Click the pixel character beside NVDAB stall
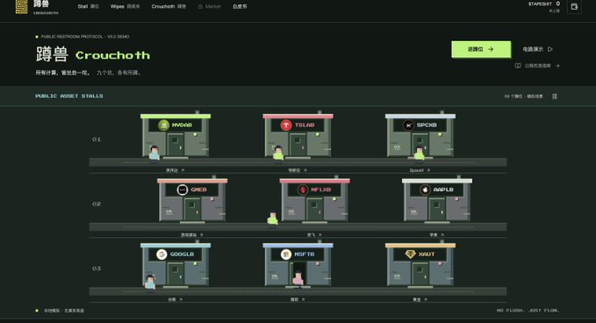 [154, 153]
